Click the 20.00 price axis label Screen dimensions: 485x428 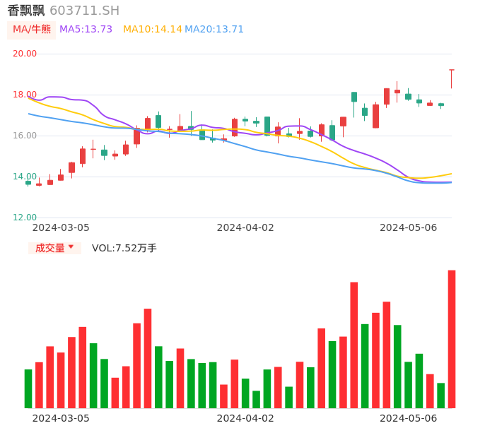coord(25,54)
